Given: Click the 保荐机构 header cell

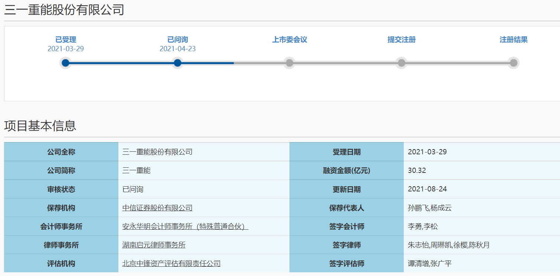Looking at the screenshot, I should point(61,208).
